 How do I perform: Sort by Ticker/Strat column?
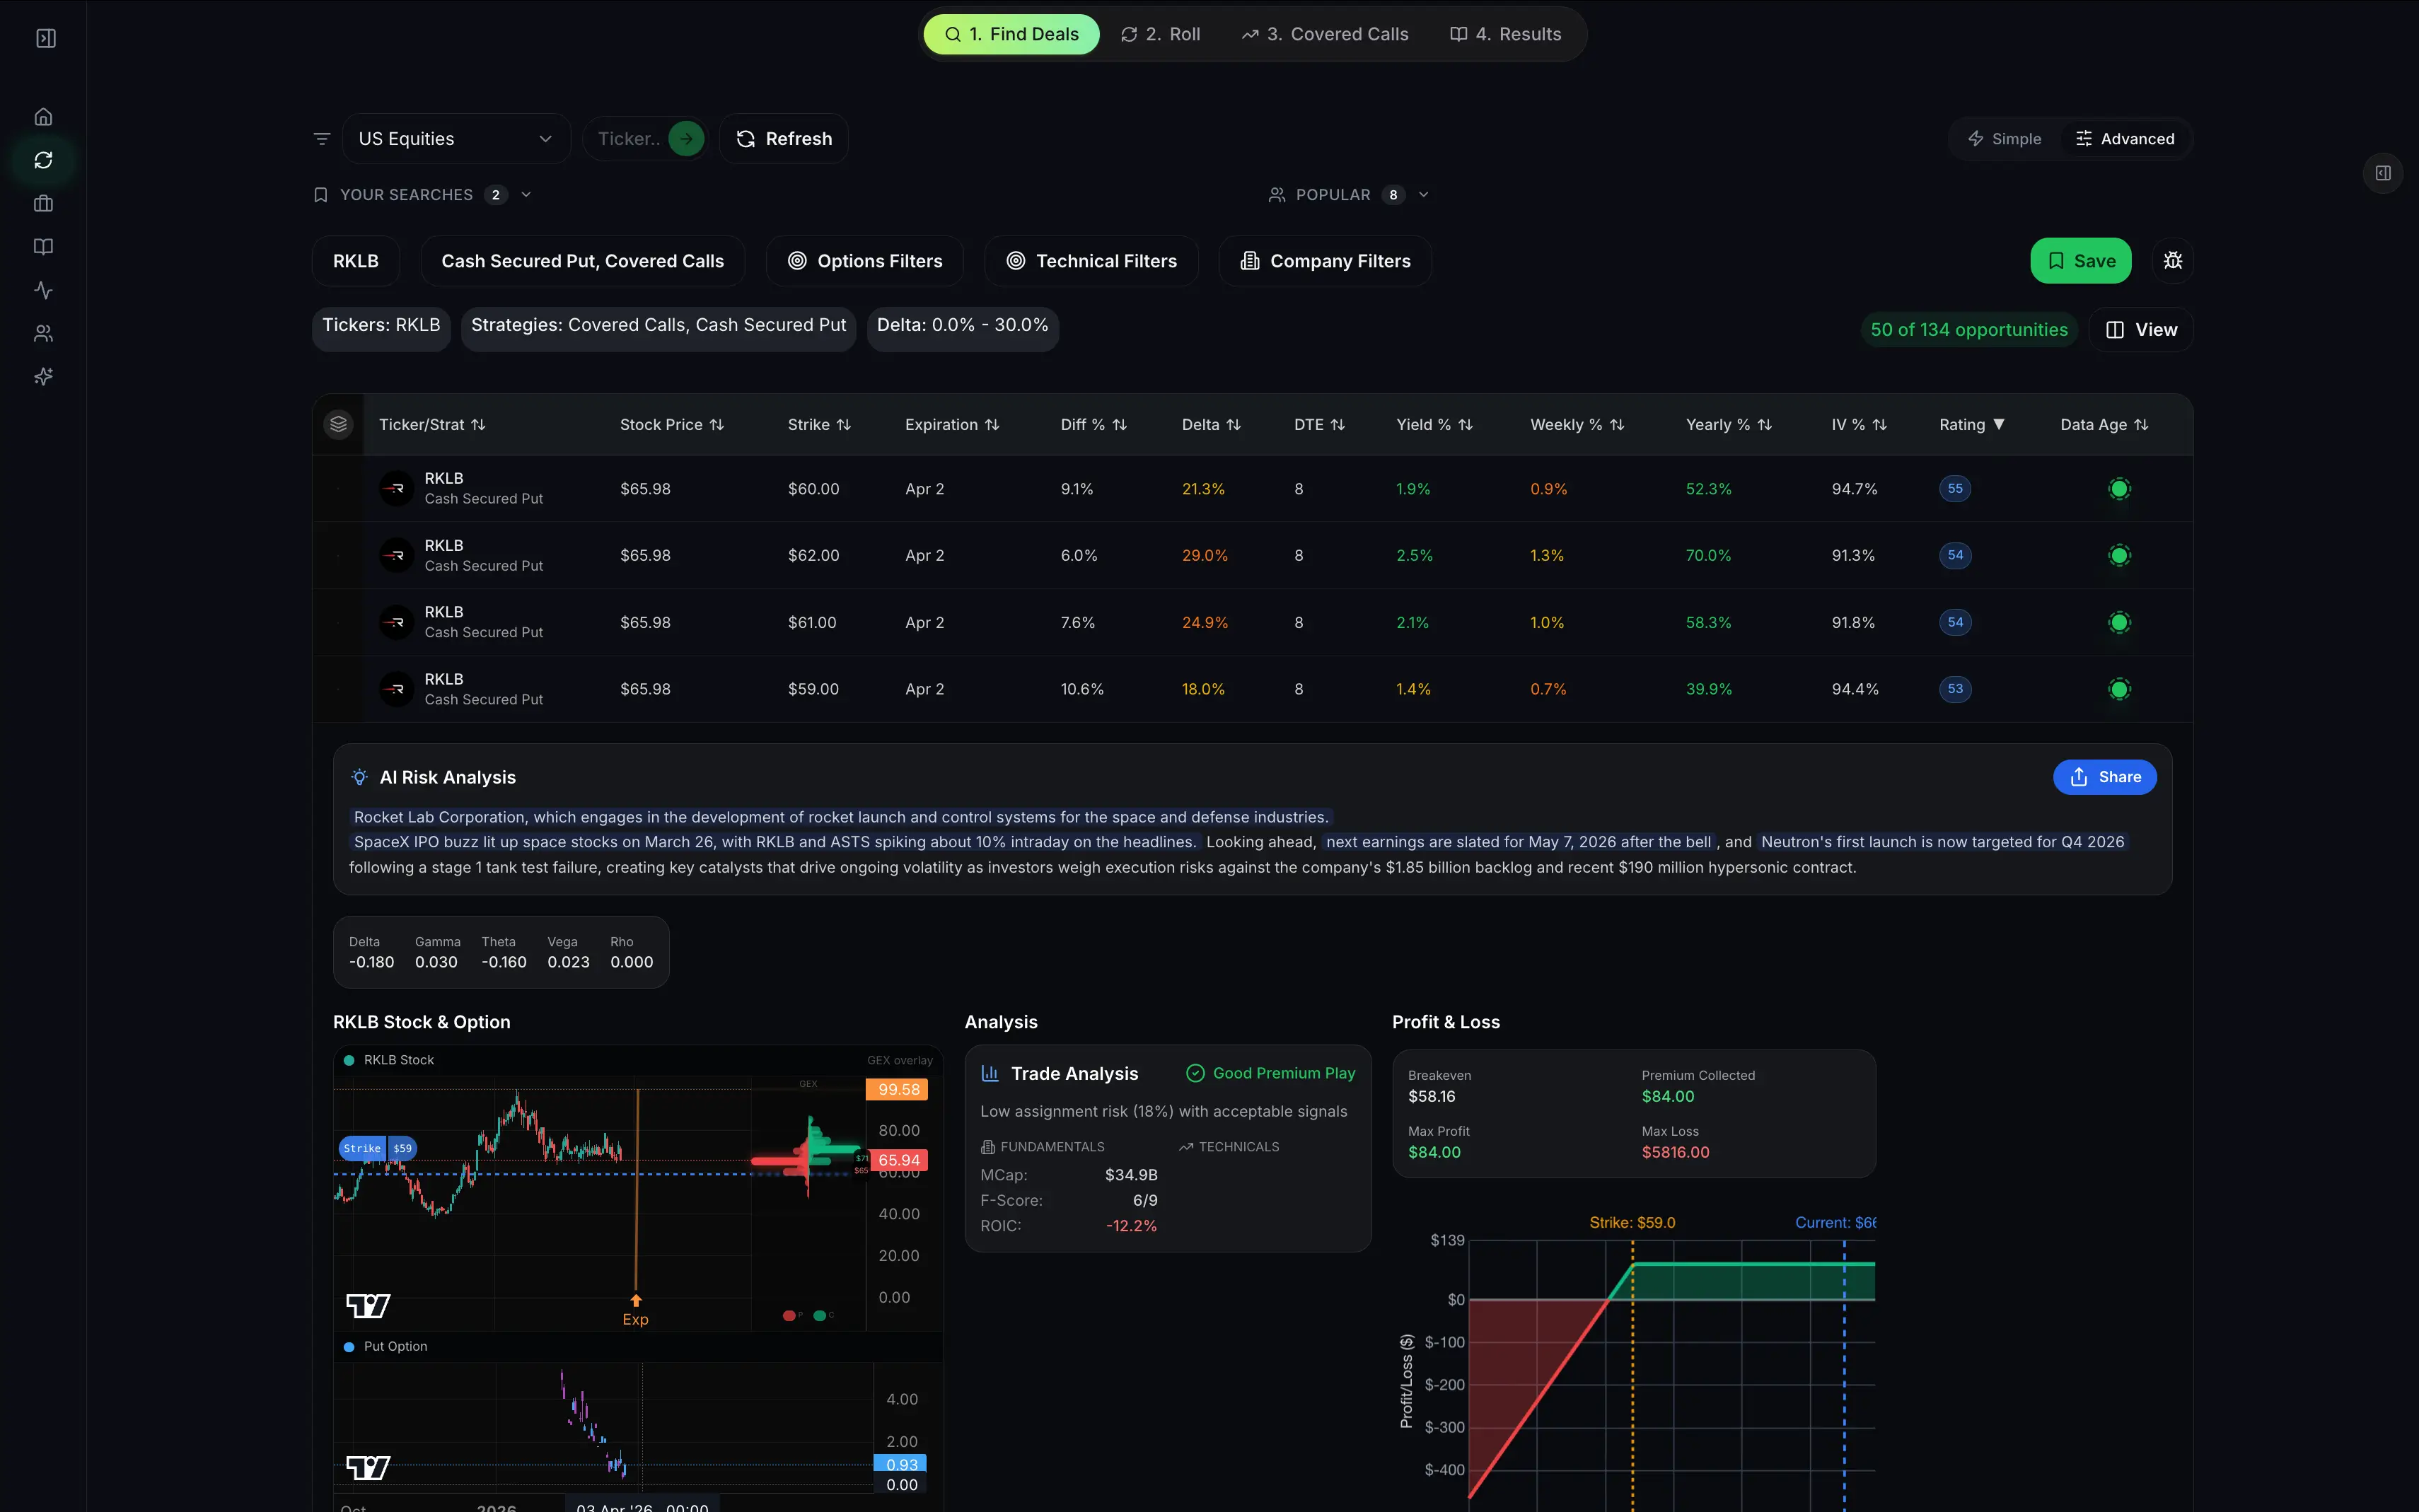click(x=432, y=424)
